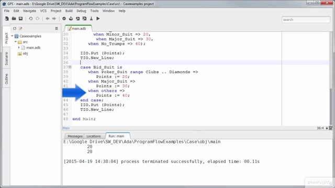
Task: Show the Scenario side tab
Action: pyautogui.click(x=6, y=58)
